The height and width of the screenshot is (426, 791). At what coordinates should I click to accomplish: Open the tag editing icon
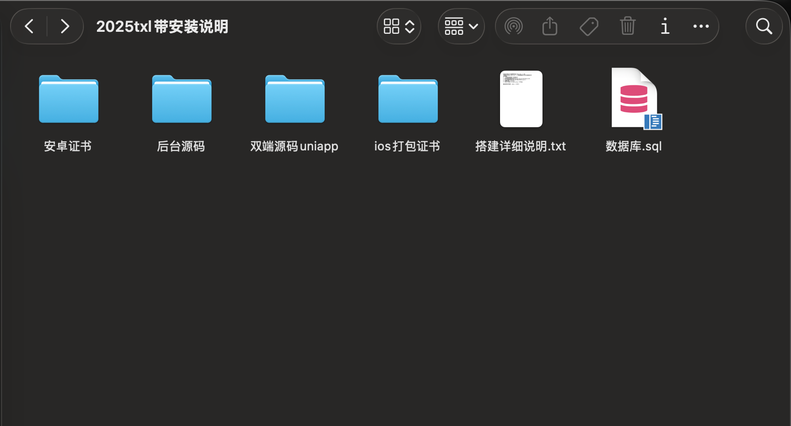coord(588,26)
